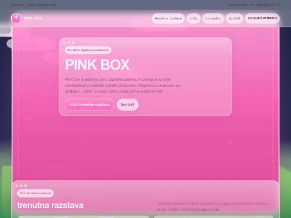
Task: Click the 01 / trenutna razstava badge
Action: tap(35, 193)
